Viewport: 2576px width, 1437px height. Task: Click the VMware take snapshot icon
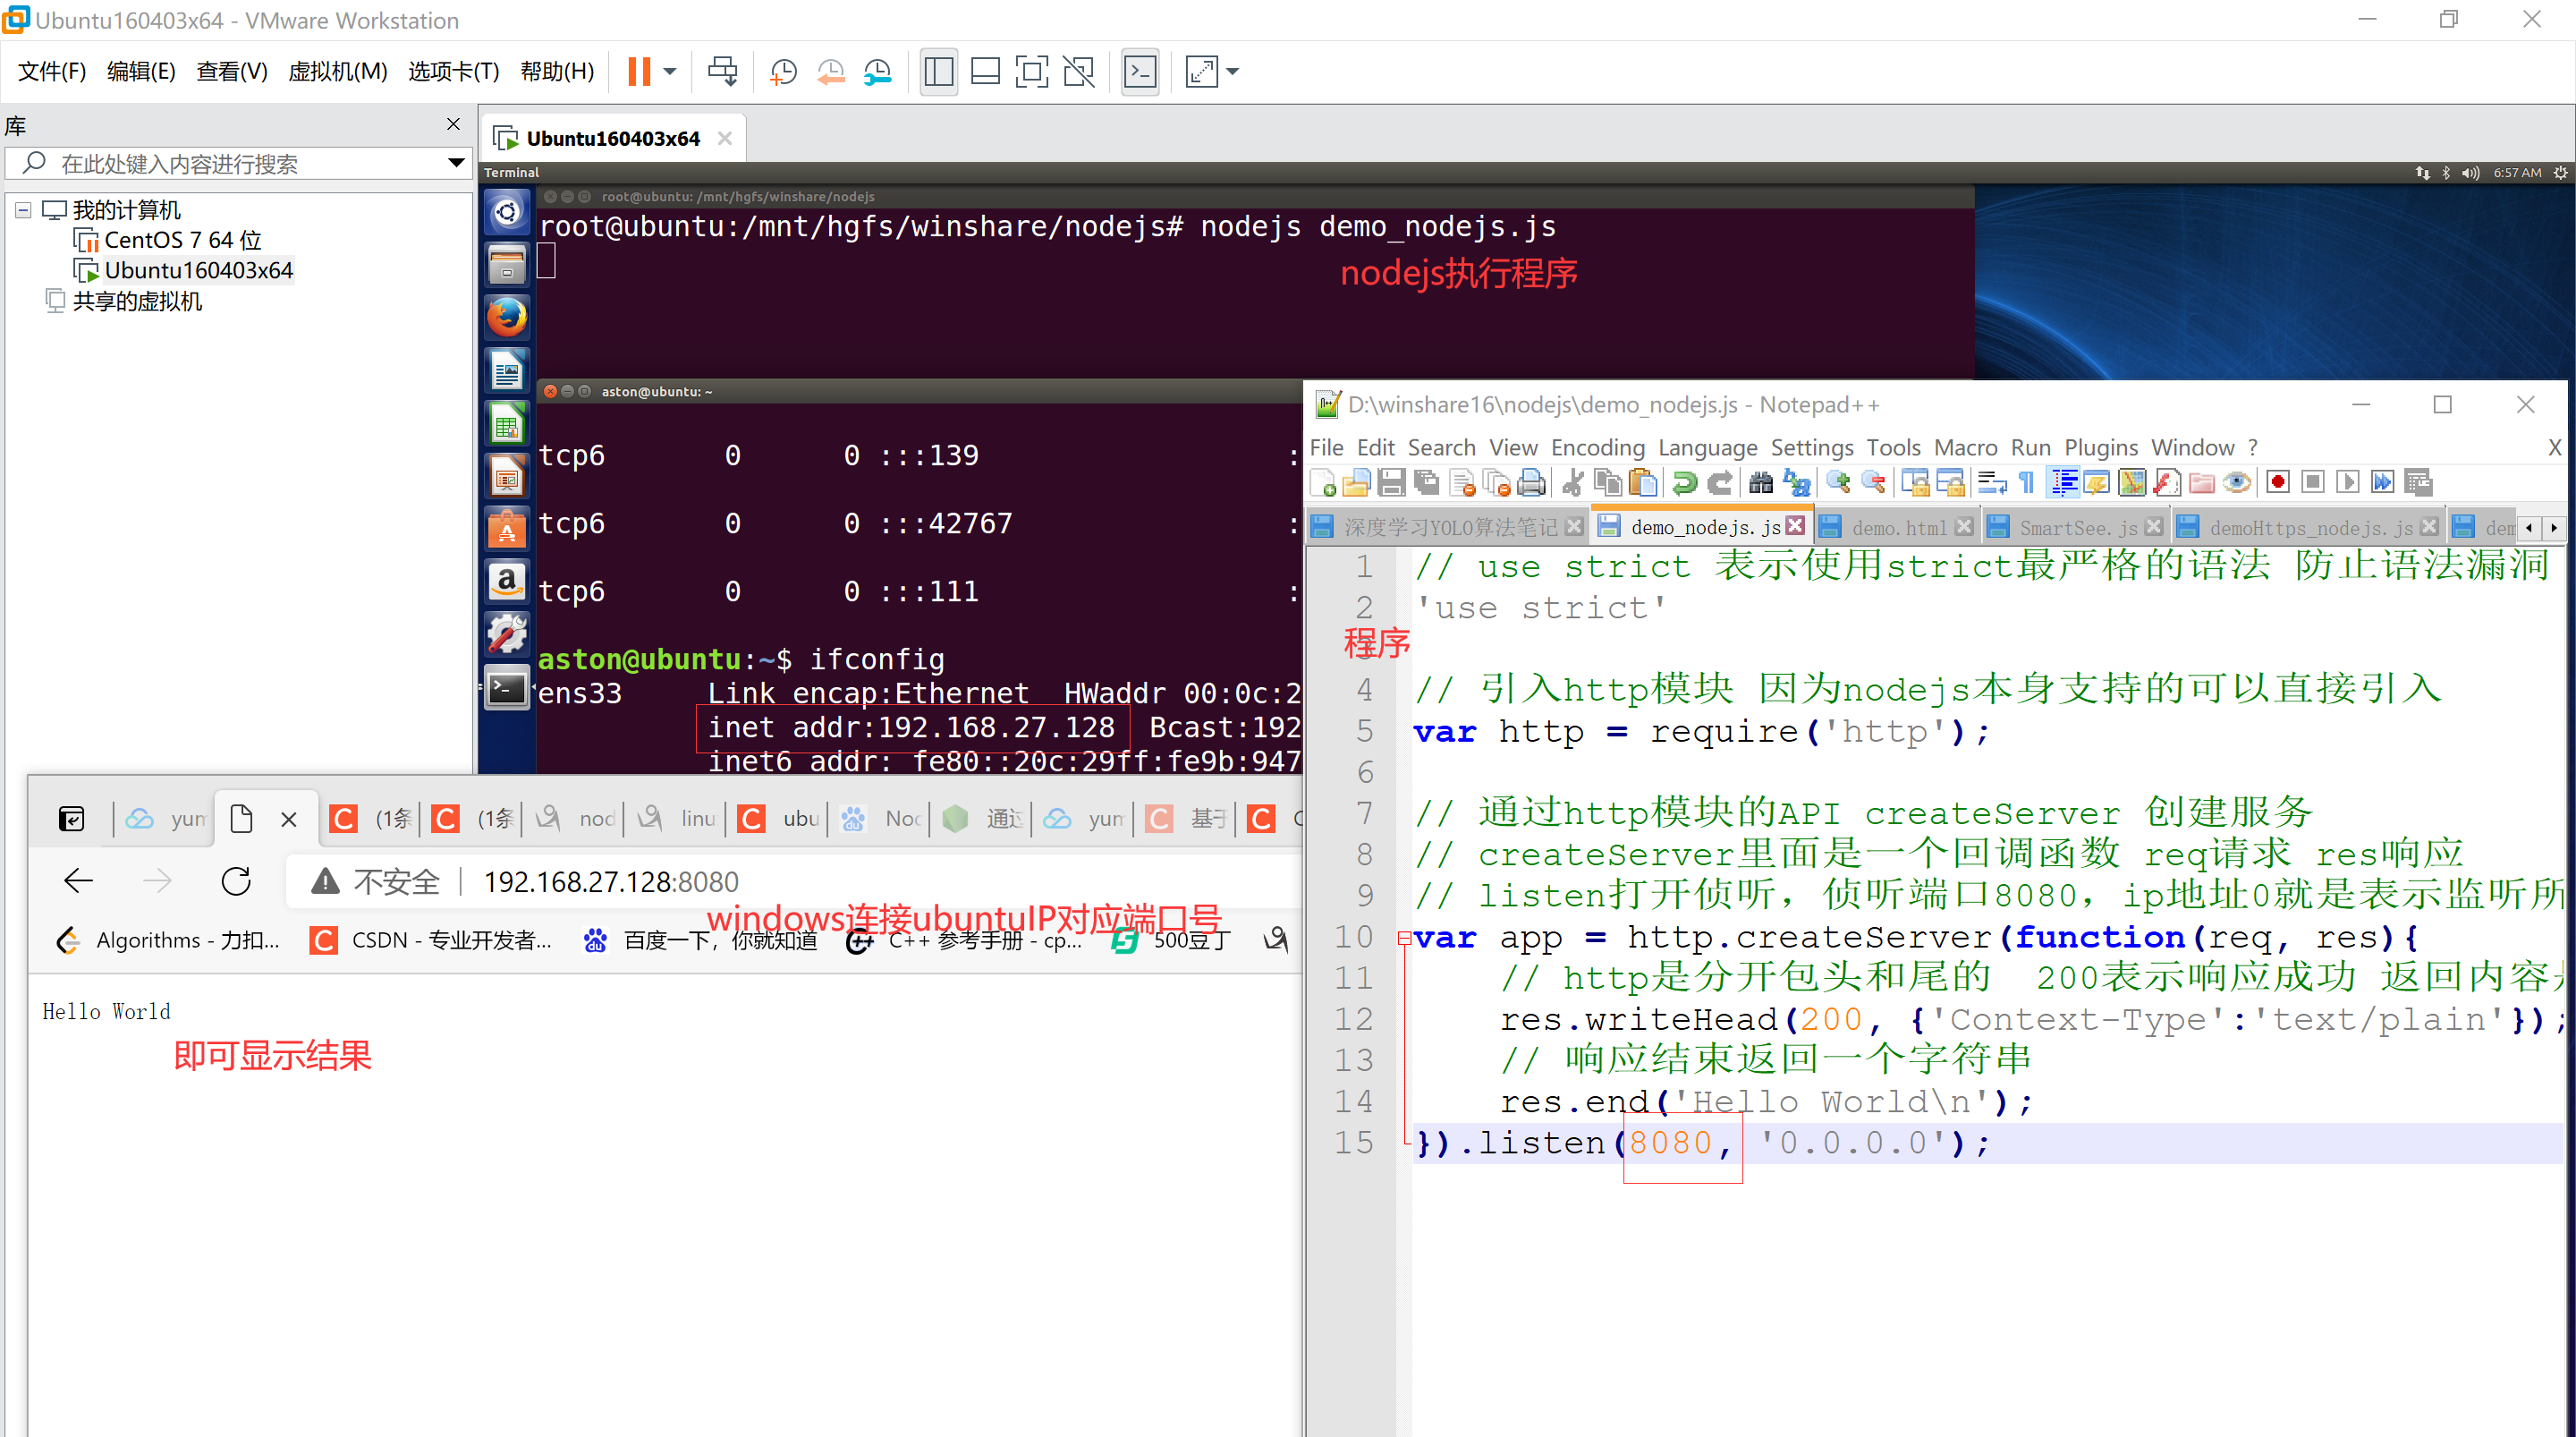pyautogui.click(x=783, y=72)
